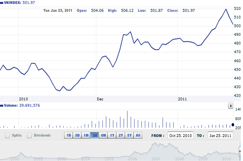Select the 1M time range

click(x=86, y=135)
